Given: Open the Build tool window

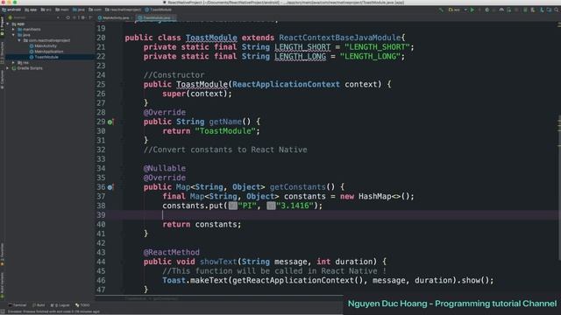Looking at the screenshot, I should pos(39,305).
